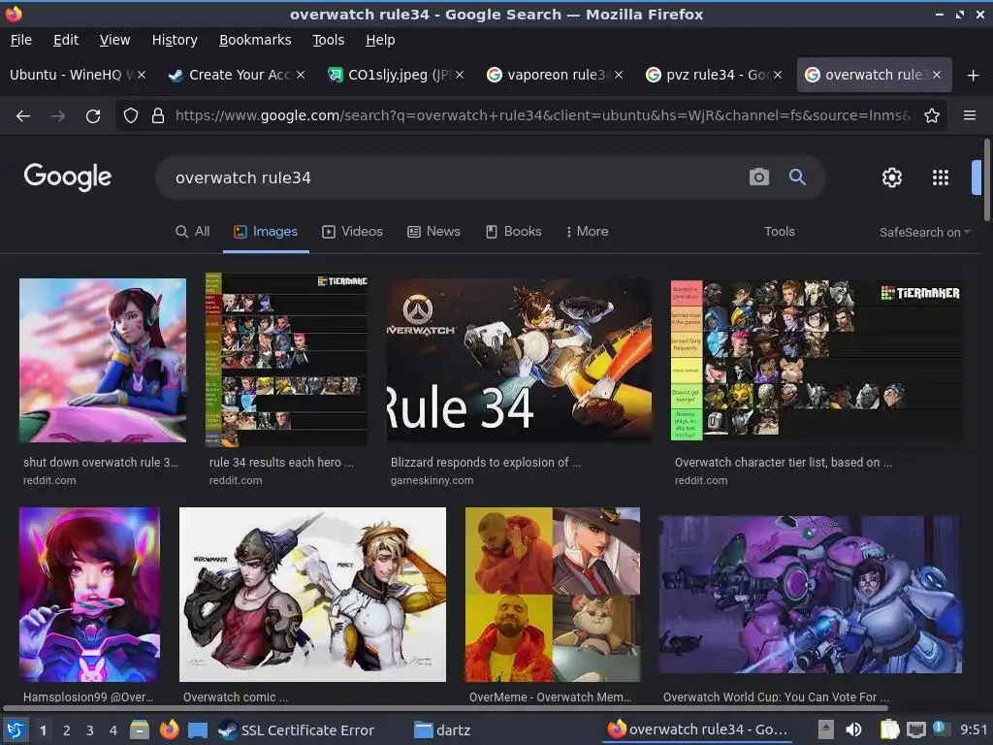
Task: Open the Rule 34 Overwatch Tracer thumbnail
Action: (519, 360)
